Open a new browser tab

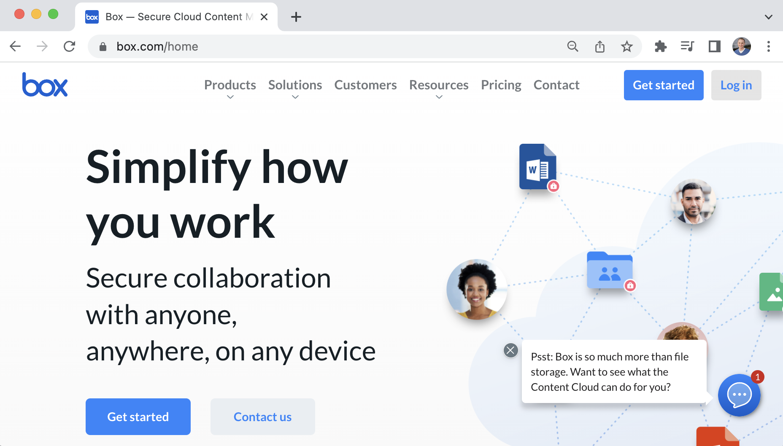pos(296,17)
